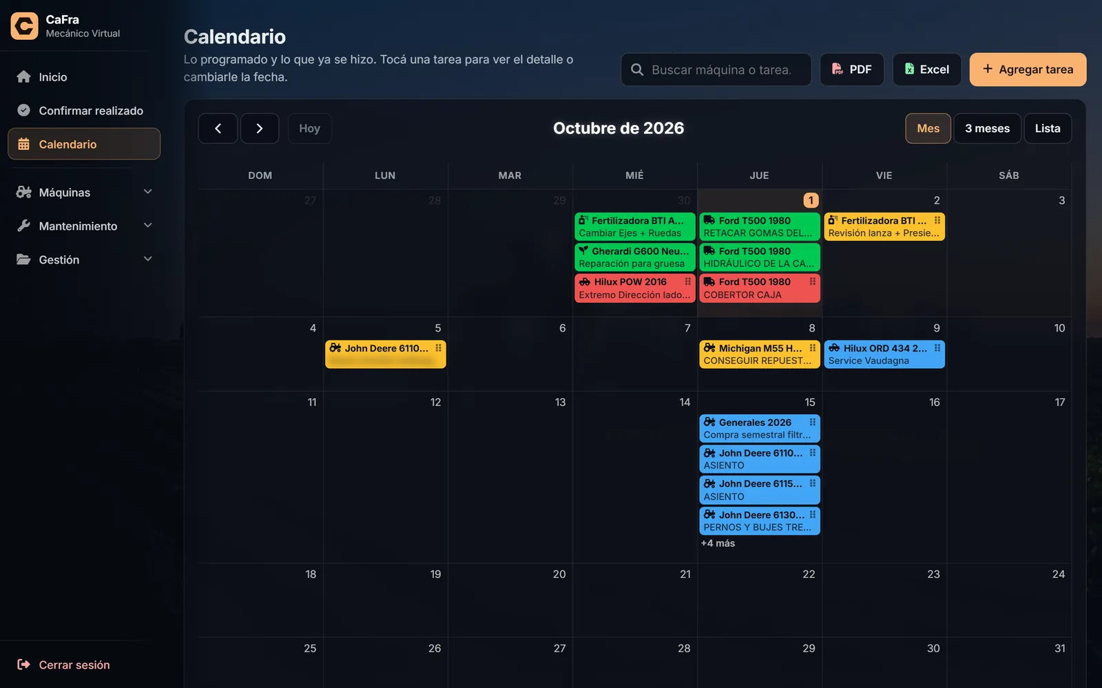Open Inicio from the sidebar
This screenshot has width=1102, height=688.
(84, 76)
